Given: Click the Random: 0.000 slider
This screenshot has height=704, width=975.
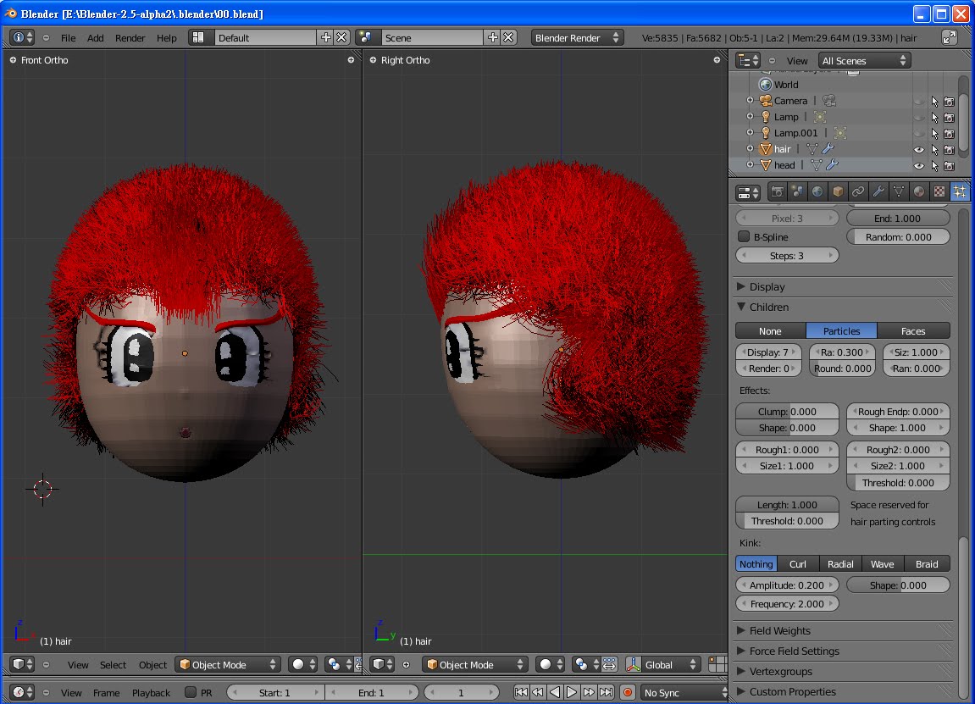Looking at the screenshot, I should click(899, 237).
